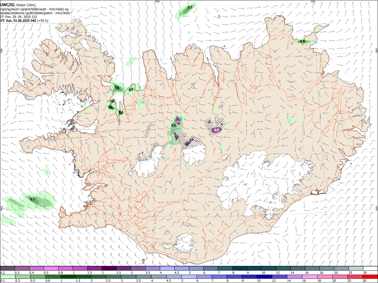
Task: Click the 'rigning/skúrir (grænt/blátt/rautt' legend description line
Action: click(x=35, y=9)
